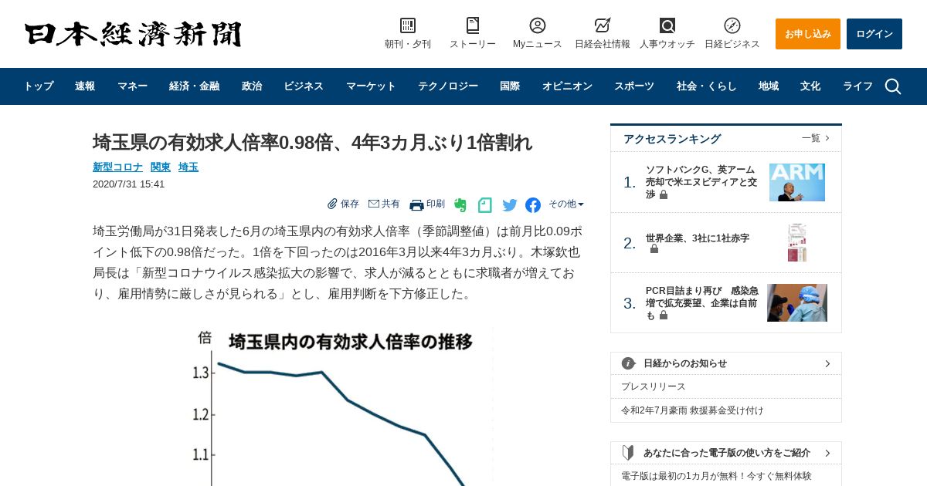Go to トップ in navigation bar
The image size is (927, 486).
pyautogui.click(x=39, y=86)
